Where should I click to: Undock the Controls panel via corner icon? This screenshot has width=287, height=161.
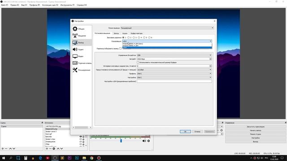[x=285, y=123]
